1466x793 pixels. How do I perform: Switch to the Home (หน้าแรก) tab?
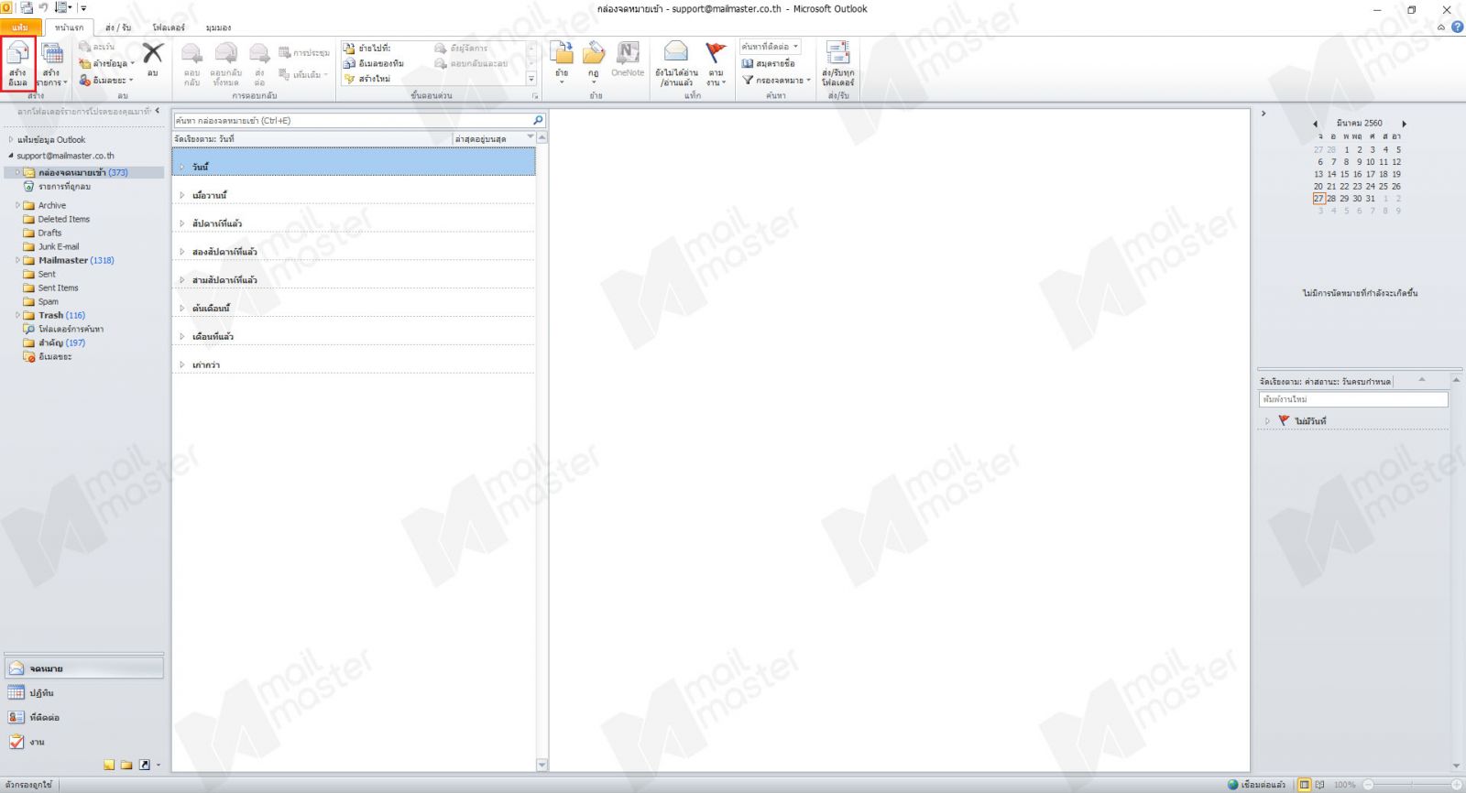tap(69, 27)
